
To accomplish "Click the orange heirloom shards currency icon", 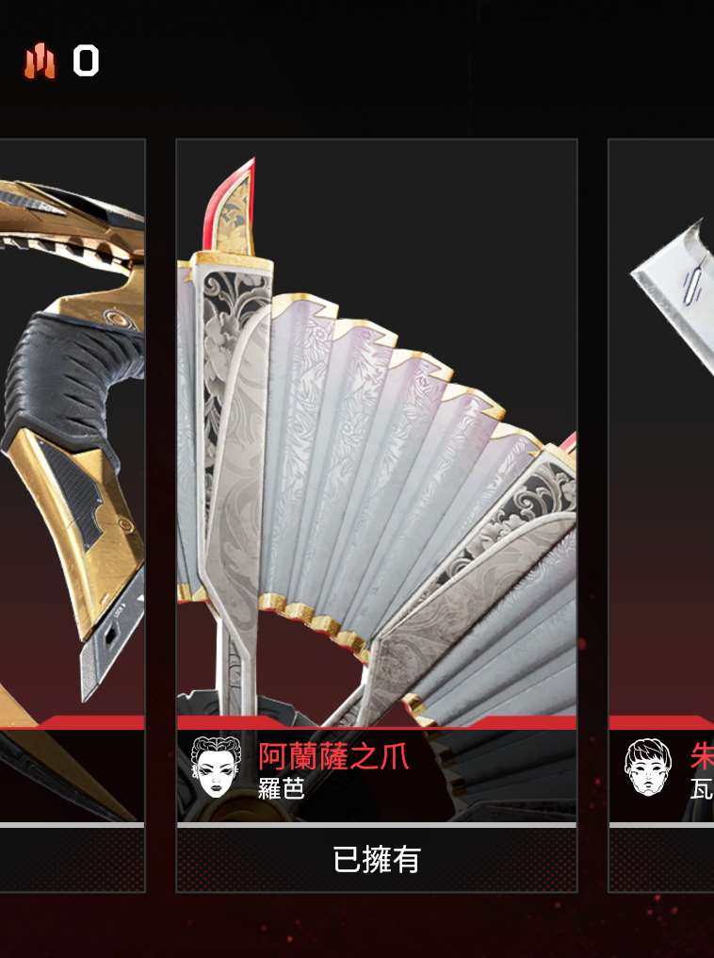I will (40, 61).
